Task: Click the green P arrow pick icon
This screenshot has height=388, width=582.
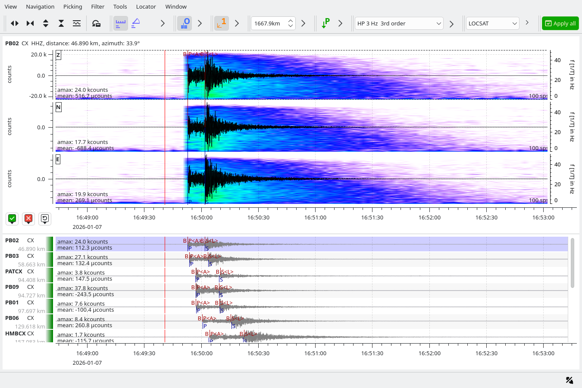Action: click(325, 23)
